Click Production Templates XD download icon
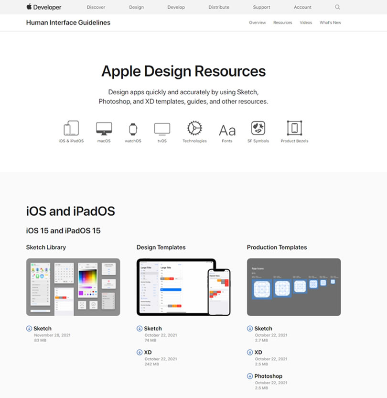The height and width of the screenshot is (398, 387). [x=250, y=352]
